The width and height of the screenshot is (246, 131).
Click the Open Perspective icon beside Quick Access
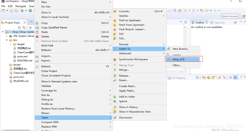coord(244,16)
